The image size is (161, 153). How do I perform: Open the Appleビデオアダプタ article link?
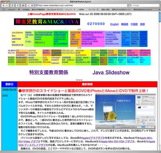[93, 138]
